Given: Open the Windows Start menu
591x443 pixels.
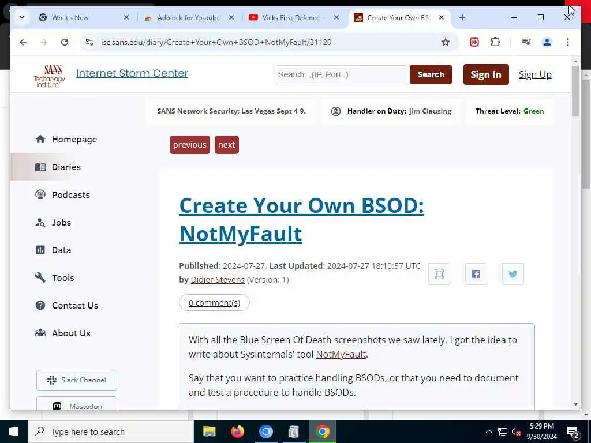Looking at the screenshot, I should tap(14, 431).
